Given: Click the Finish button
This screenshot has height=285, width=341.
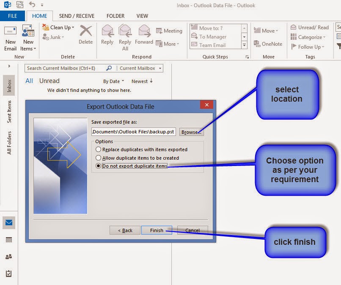Looking at the screenshot, I should [x=157, y=230].
